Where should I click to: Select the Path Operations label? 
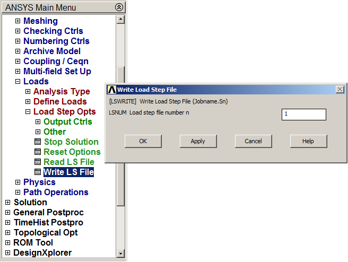pos(56,193)
